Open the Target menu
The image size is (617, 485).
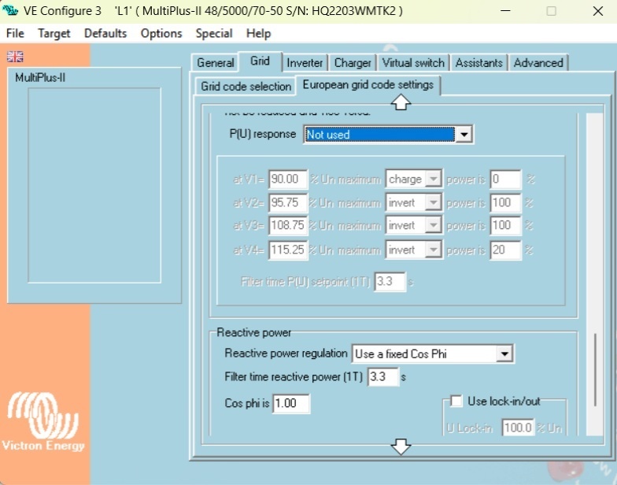(54, 33)
